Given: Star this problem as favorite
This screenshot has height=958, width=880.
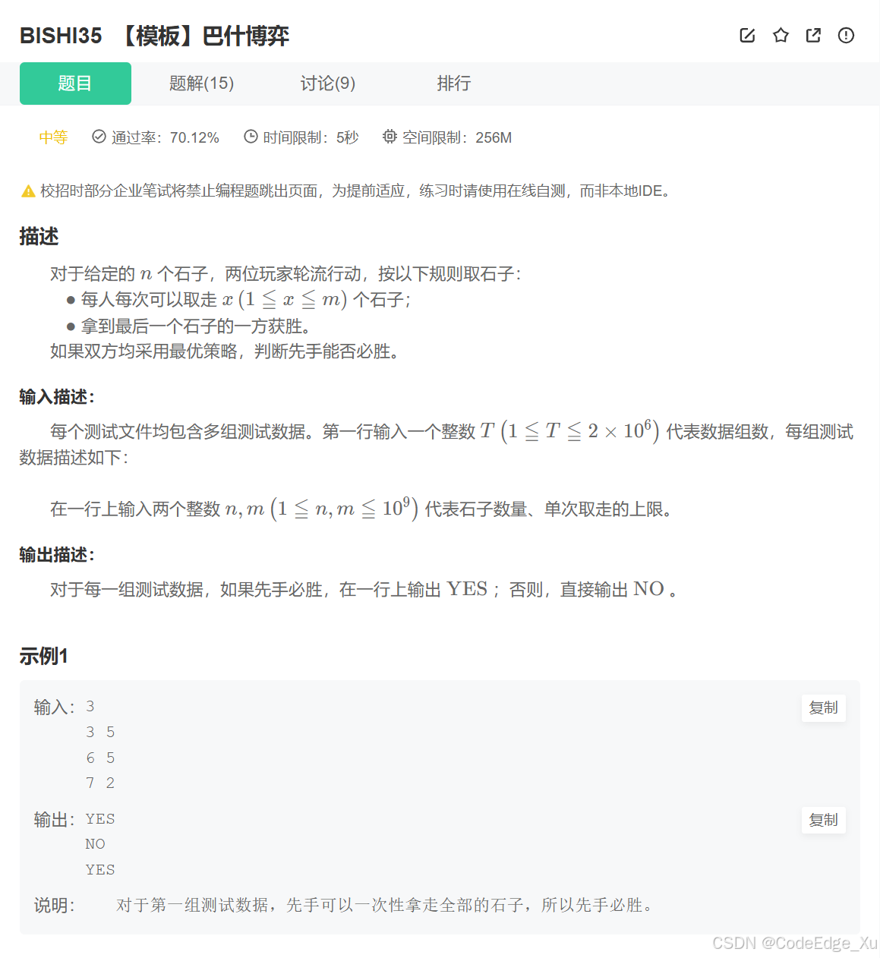Looking at the screenshot, I should pos(780,35).
